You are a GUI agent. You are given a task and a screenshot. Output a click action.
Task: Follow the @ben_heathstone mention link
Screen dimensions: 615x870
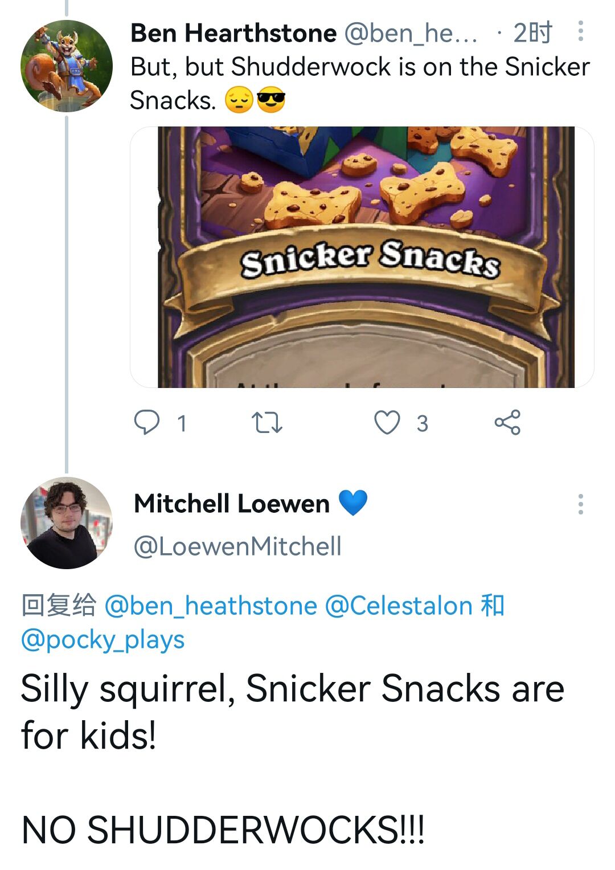[x=211, y=606]
